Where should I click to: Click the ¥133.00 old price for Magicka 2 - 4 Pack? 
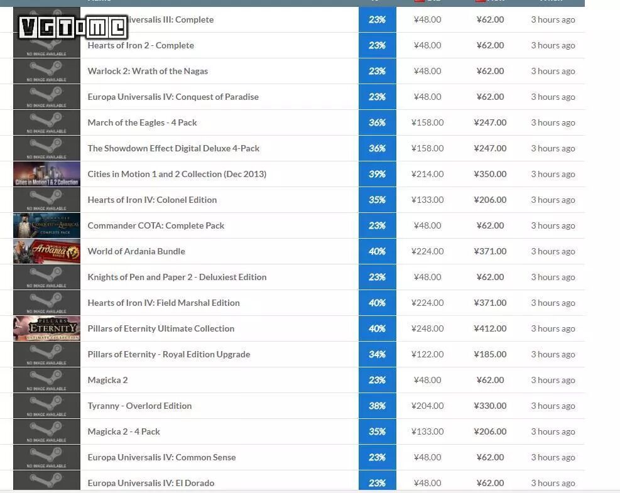(x=427, y=431)
